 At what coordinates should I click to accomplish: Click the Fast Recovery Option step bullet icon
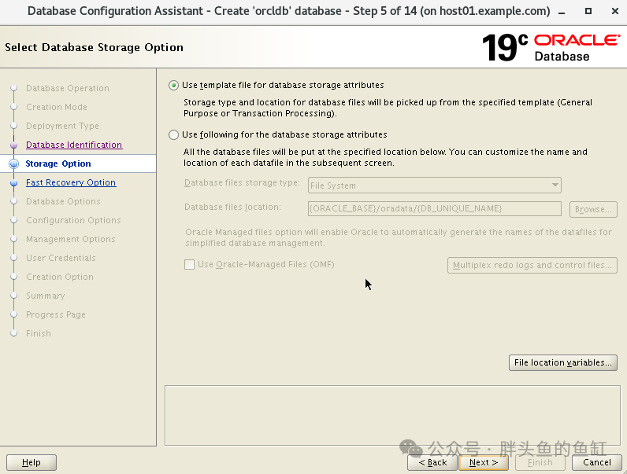(x=13, y=182)
